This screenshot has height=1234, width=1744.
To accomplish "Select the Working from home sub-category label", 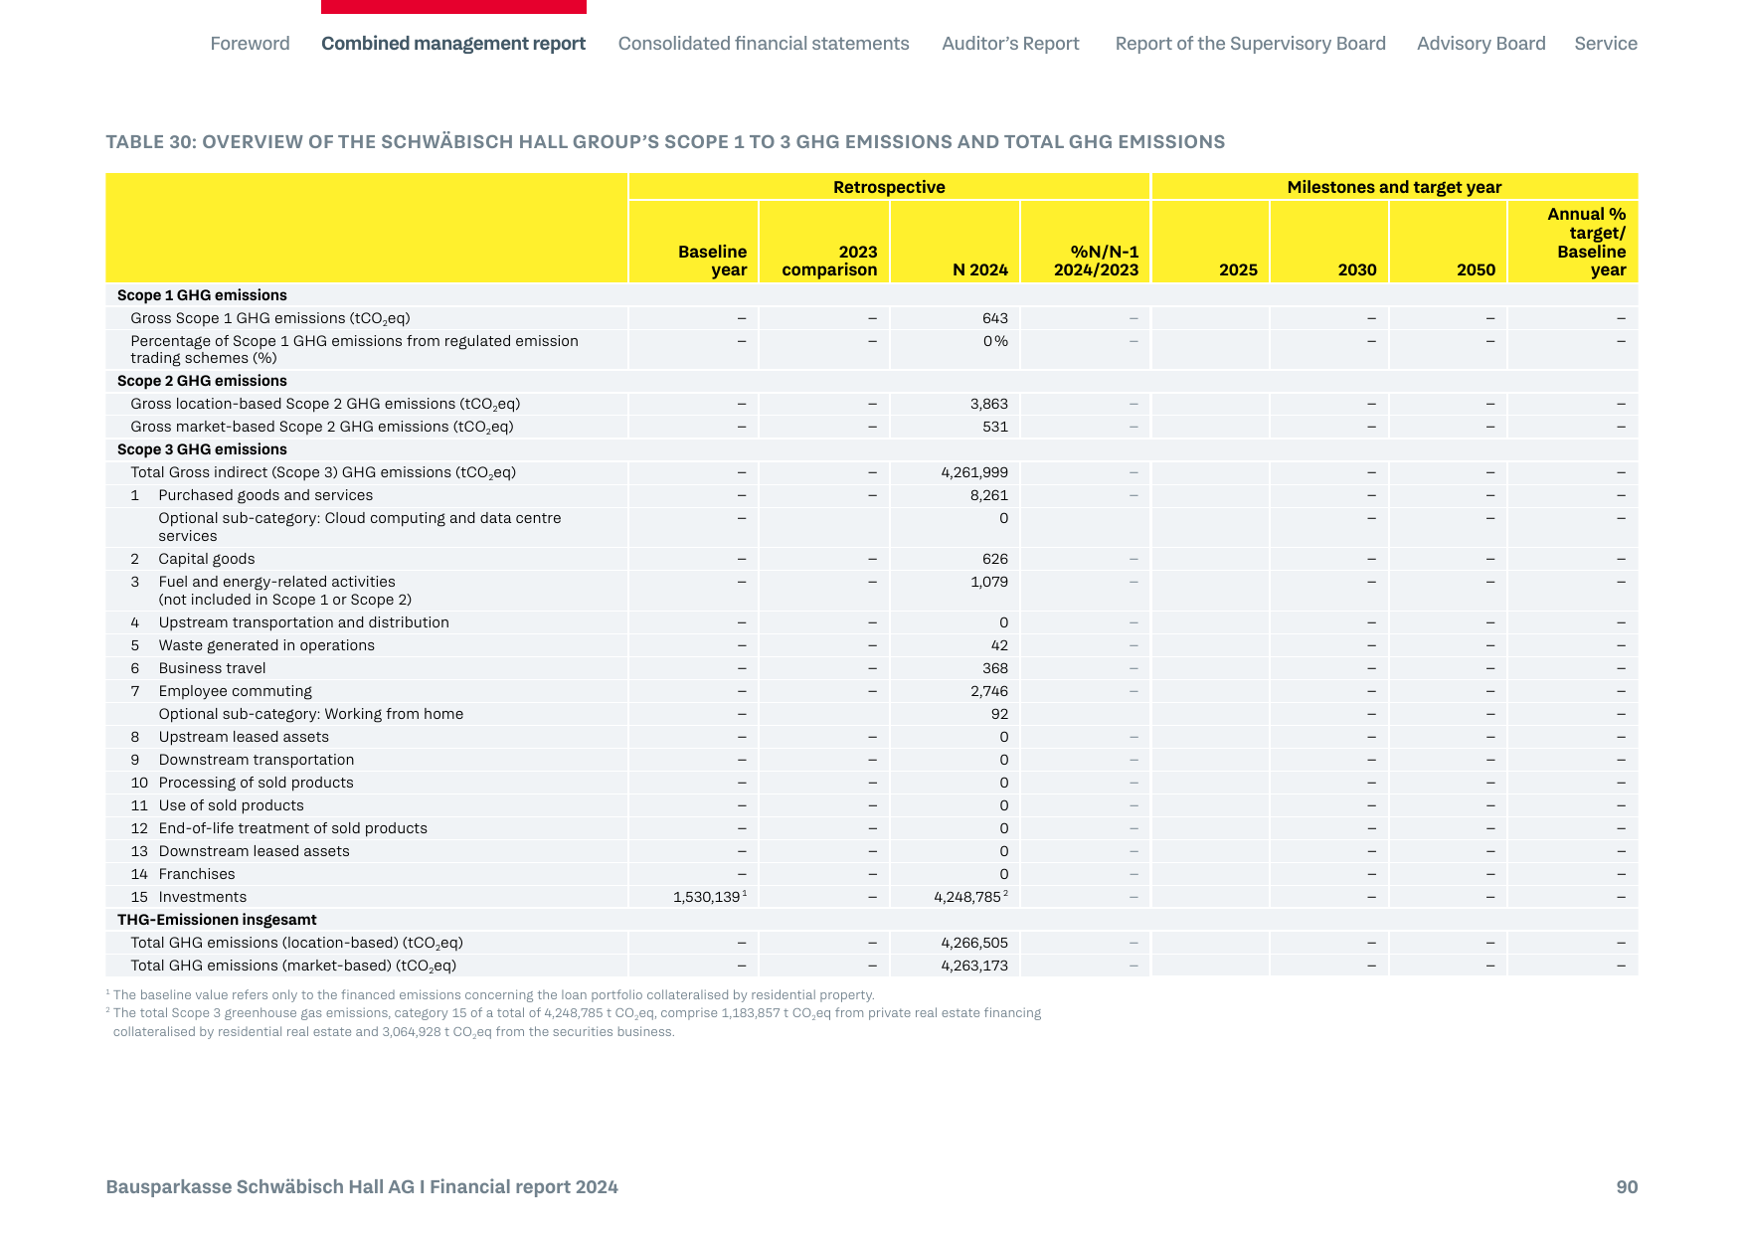I will click(x=310, y=714).
